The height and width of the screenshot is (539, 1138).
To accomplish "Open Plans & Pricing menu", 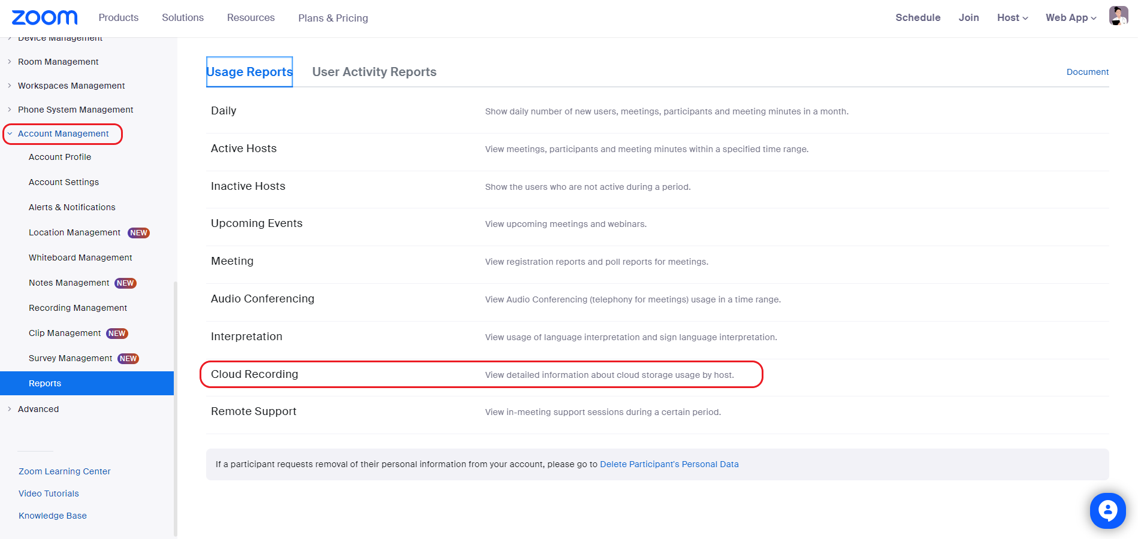I will 333,18.
